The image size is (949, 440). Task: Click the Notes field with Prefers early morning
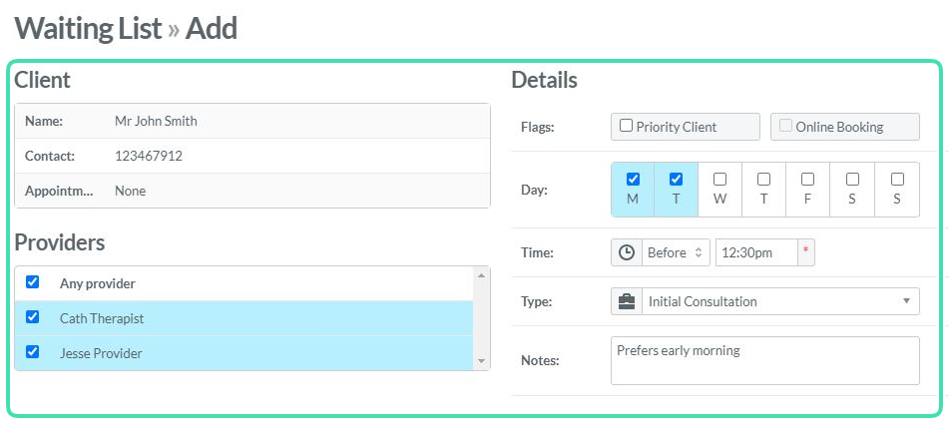pos(765,361)
